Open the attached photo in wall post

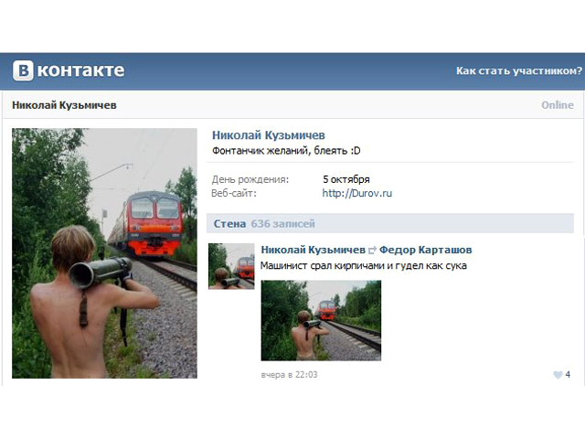tap(321, 320)
